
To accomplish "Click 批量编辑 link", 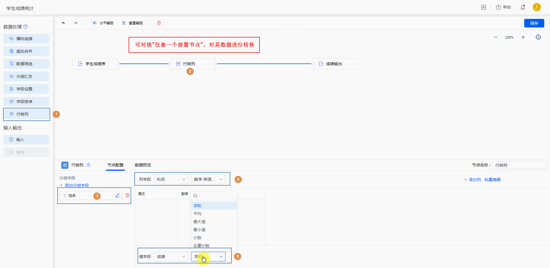I will tap(492, 180).
